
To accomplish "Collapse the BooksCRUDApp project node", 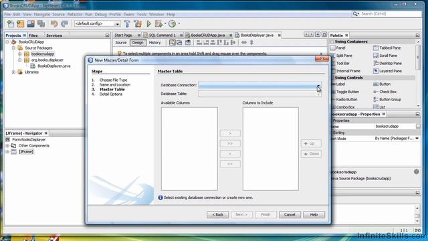I will coord(7,42).
